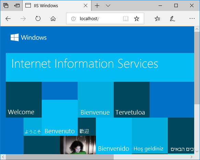Image resolution: width=200 pixels, height=160 pixels.
Task: Click the Bienvenue tile
Action: tap(96, 99)
